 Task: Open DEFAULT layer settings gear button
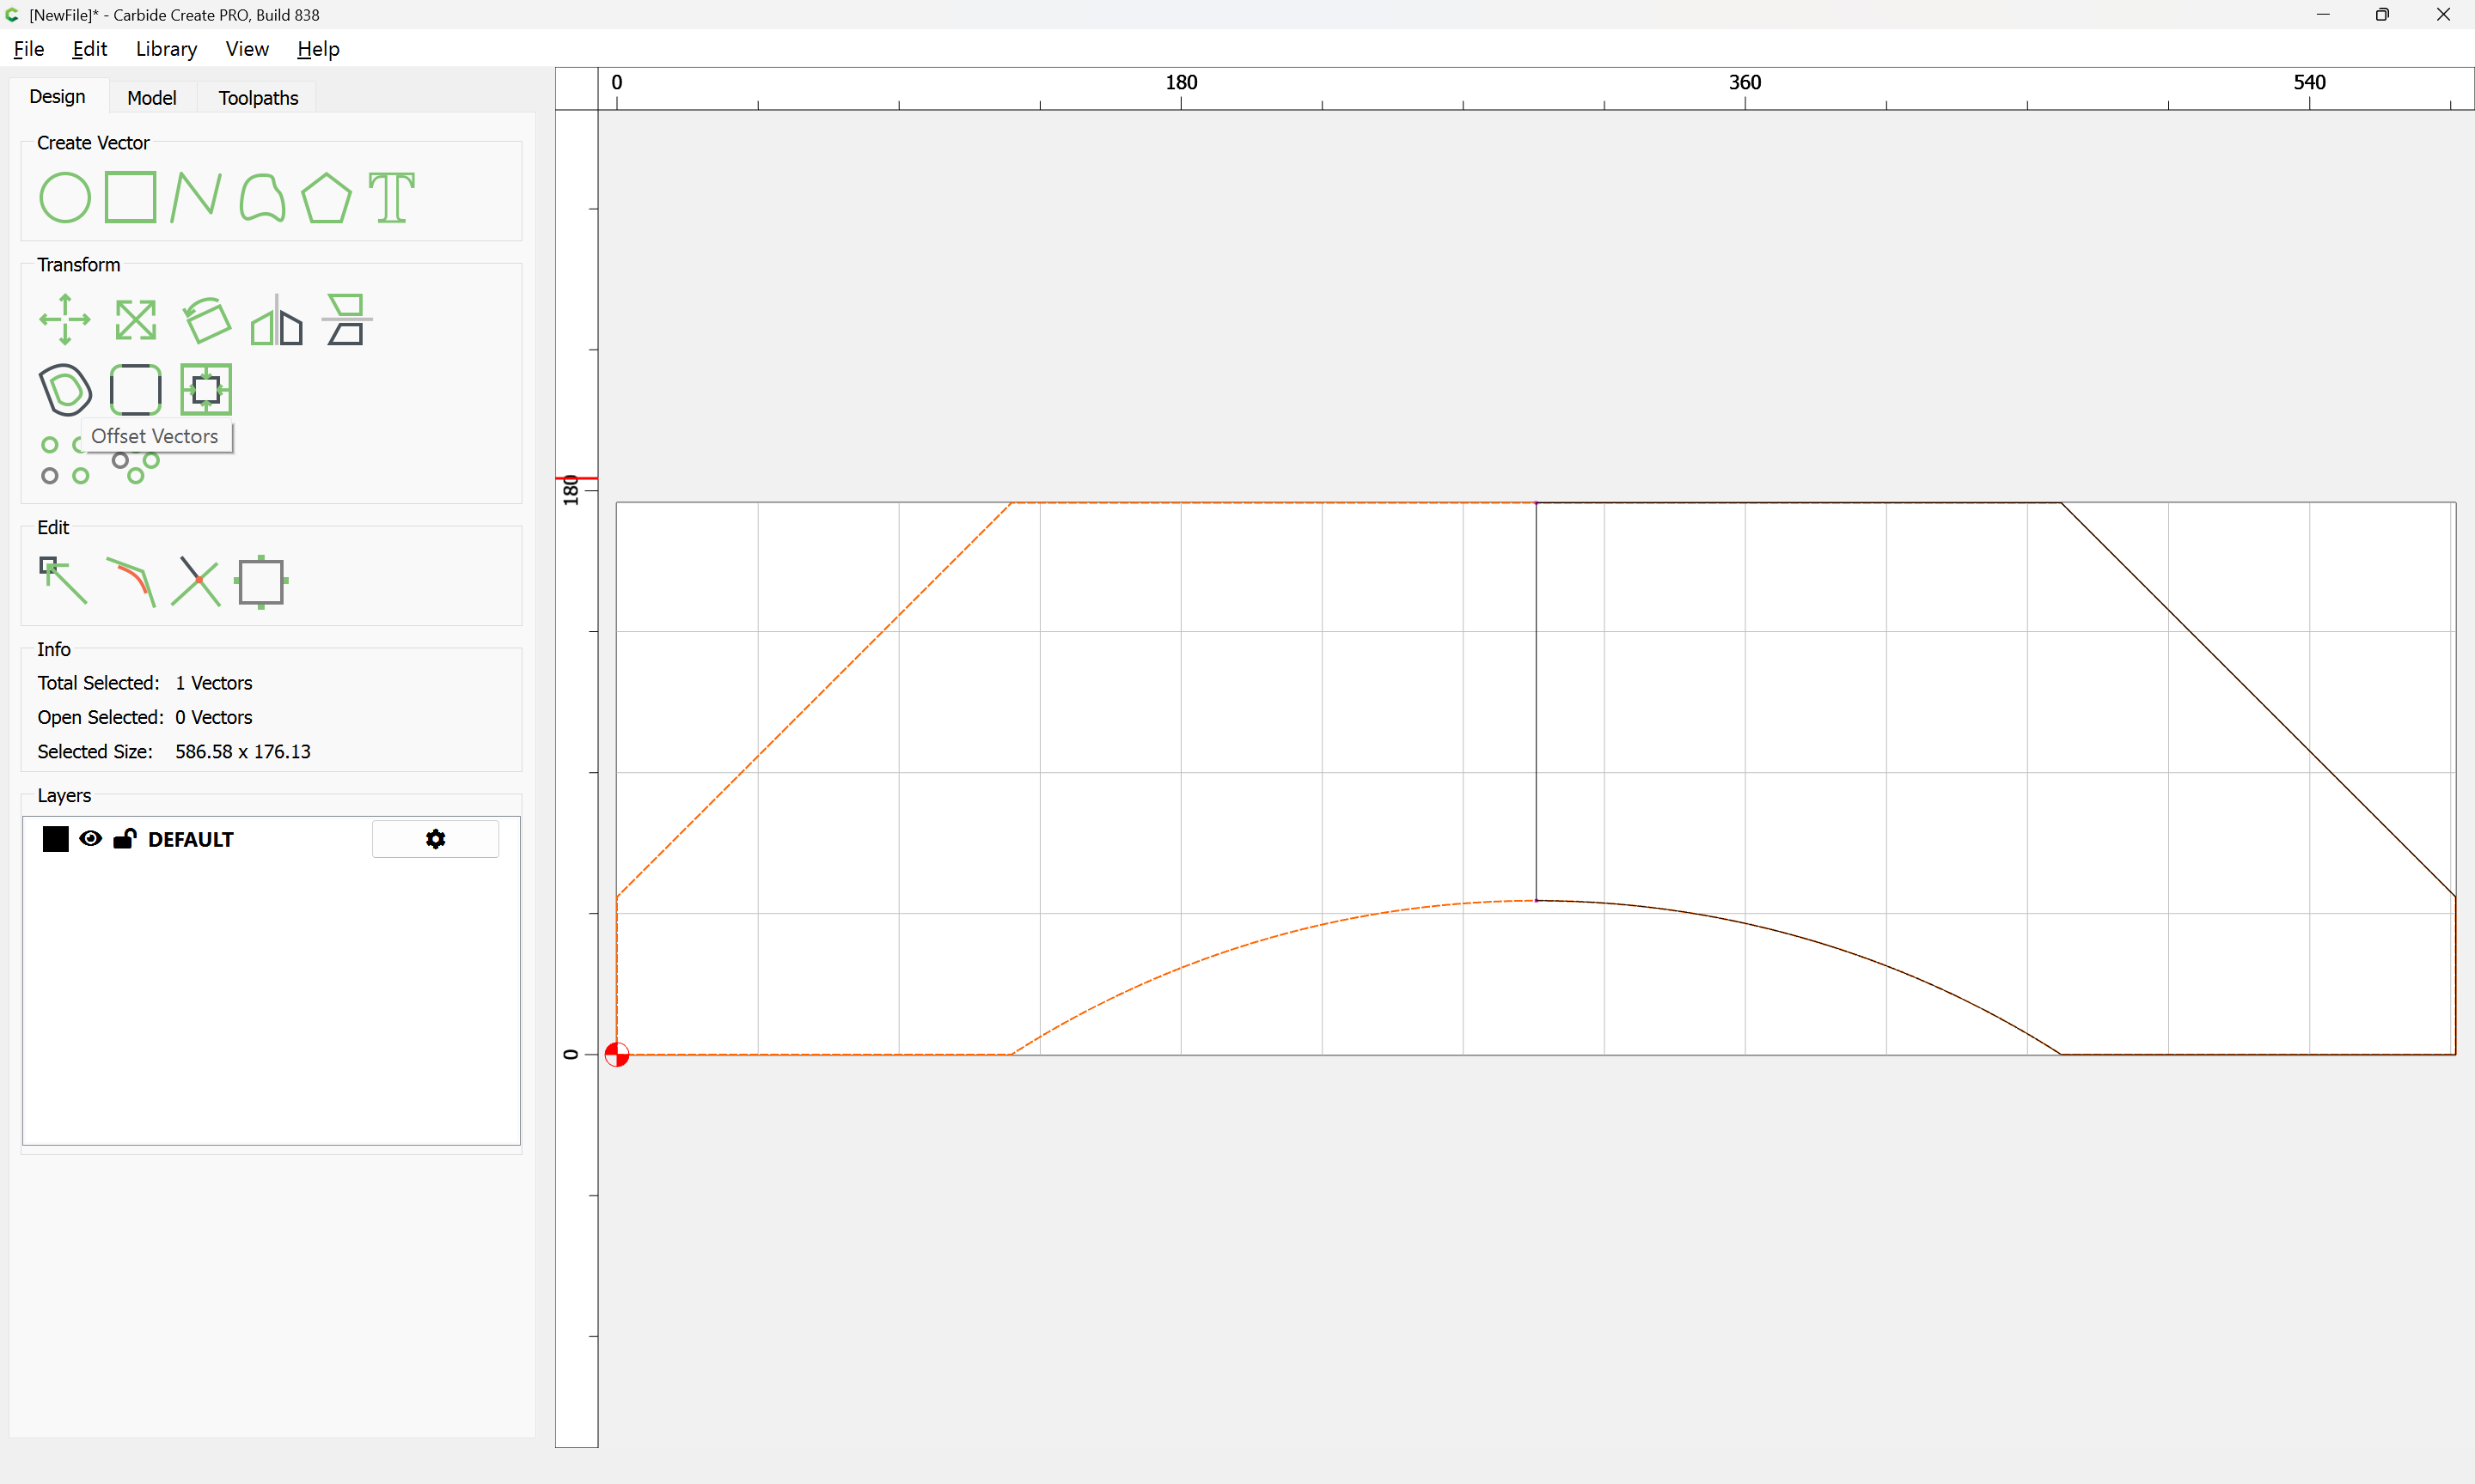click(x=435, y=839)
